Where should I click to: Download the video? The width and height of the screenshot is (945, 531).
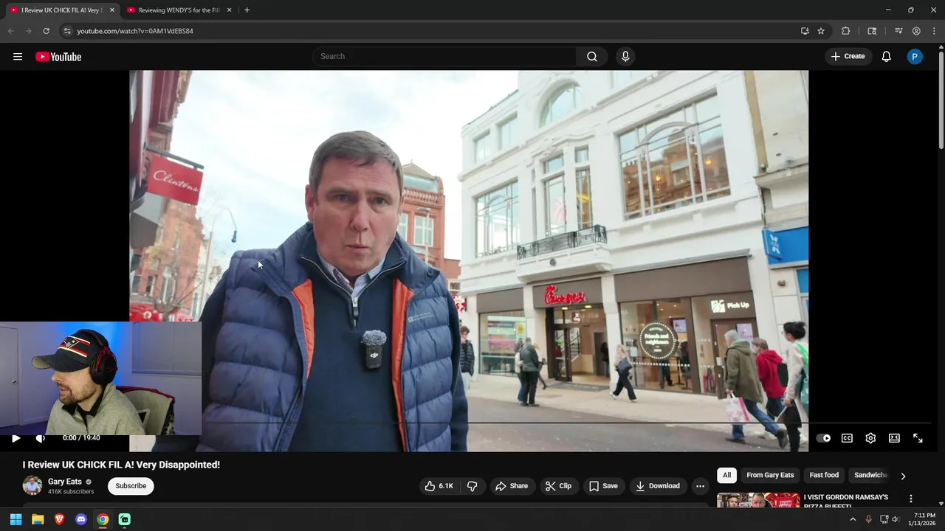pos(658,486)
